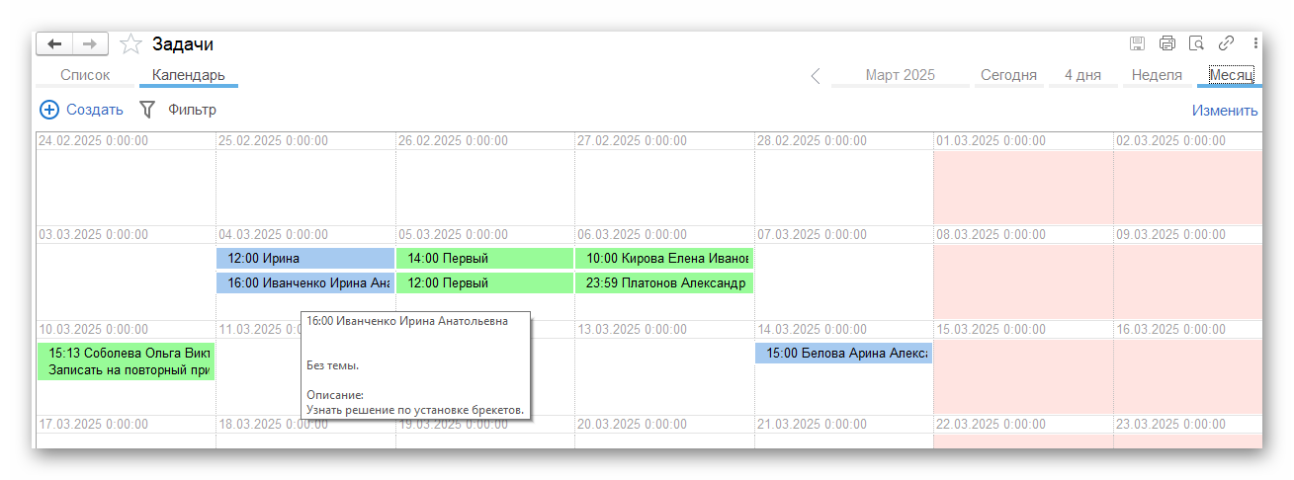This screenshot has height=480, width=1294.
Task: Click the tooltip description about брекетов
Action: [415, 409]
